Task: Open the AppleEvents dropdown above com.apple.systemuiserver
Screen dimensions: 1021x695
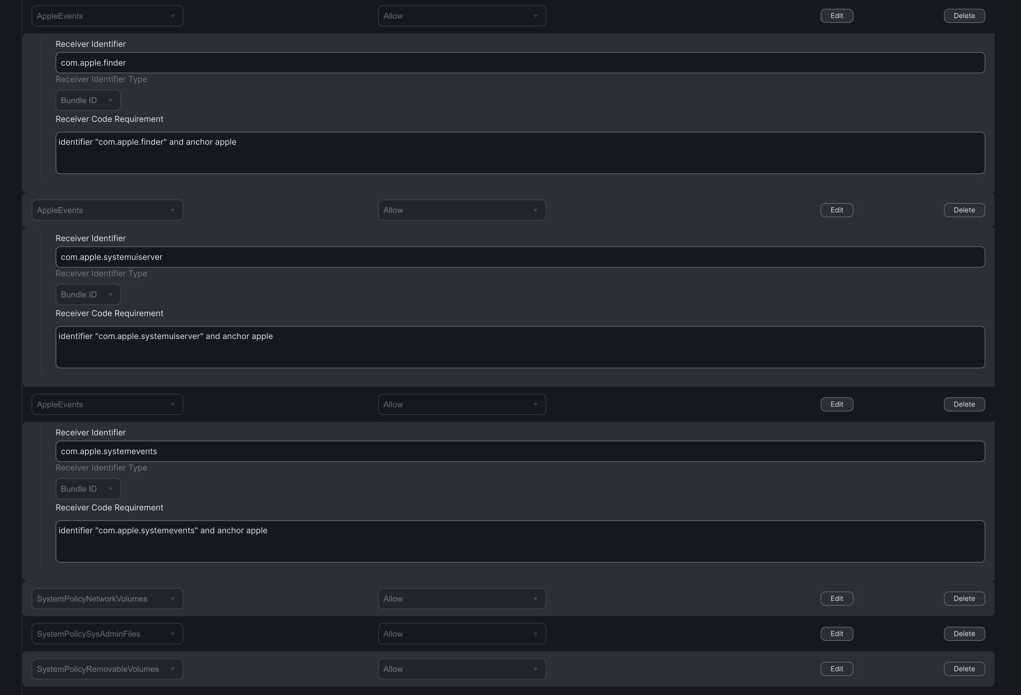Action: pos(107,210)
